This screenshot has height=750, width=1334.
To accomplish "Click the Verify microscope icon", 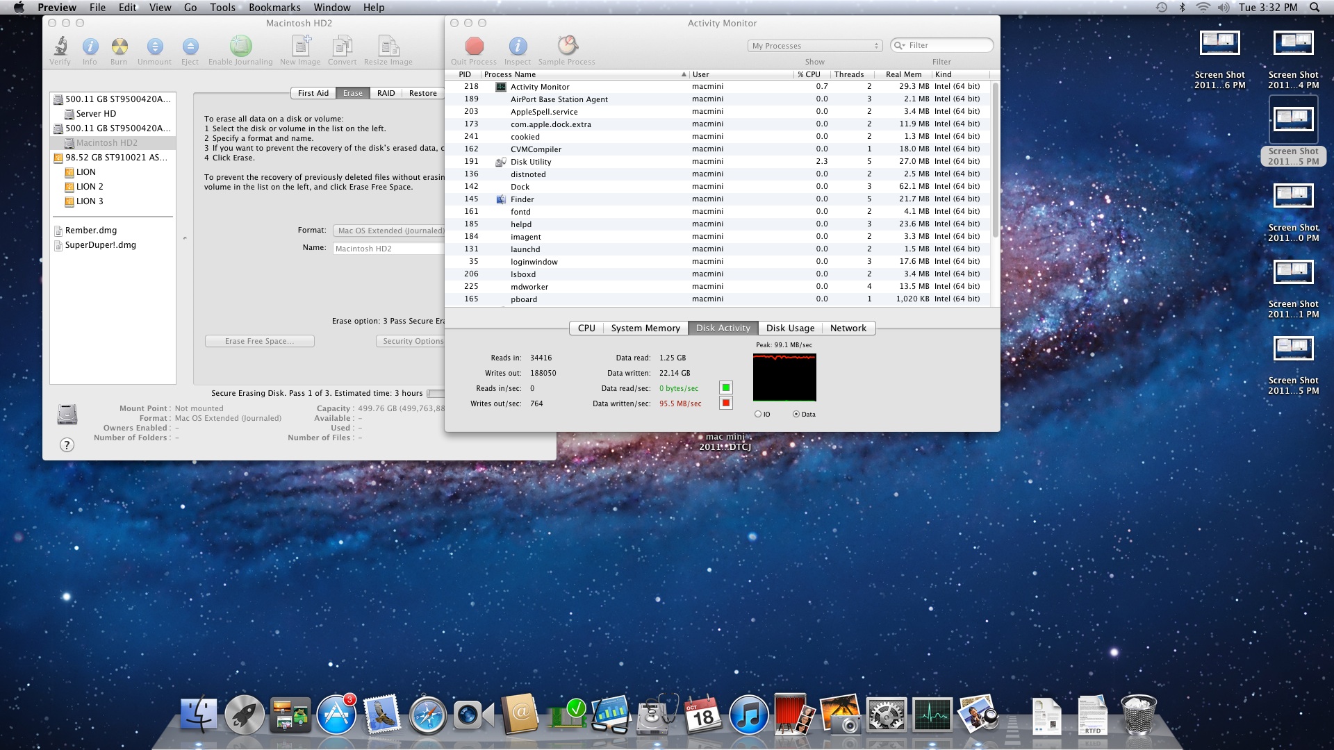I will (x=60, y=46).
